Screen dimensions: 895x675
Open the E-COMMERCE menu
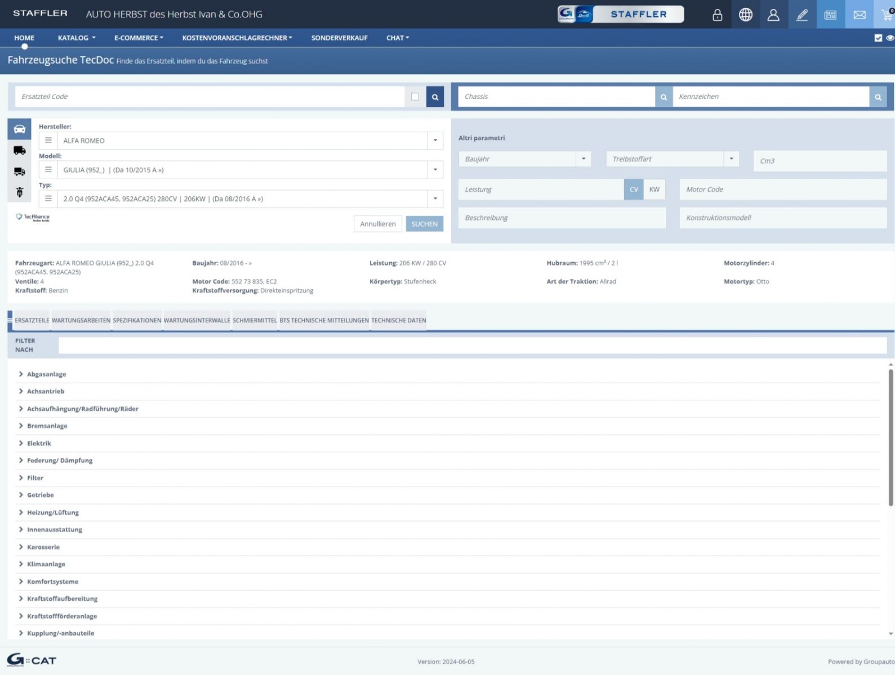click(139, 38)
